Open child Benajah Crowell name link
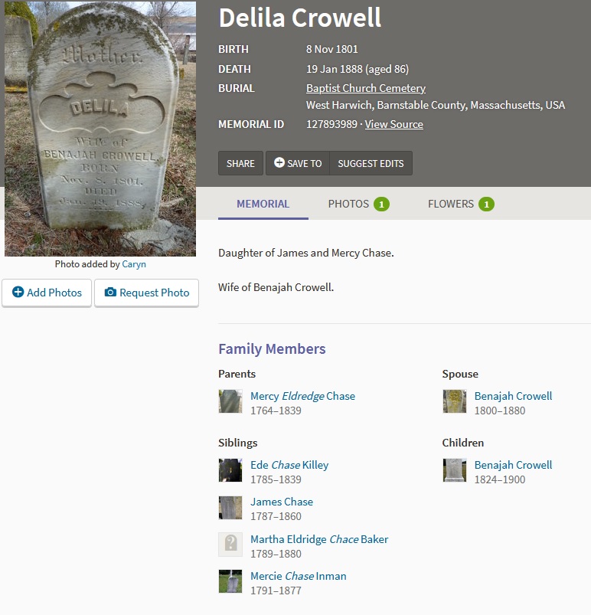The width and height of the screenshot is (591, 615). [513, 465]
